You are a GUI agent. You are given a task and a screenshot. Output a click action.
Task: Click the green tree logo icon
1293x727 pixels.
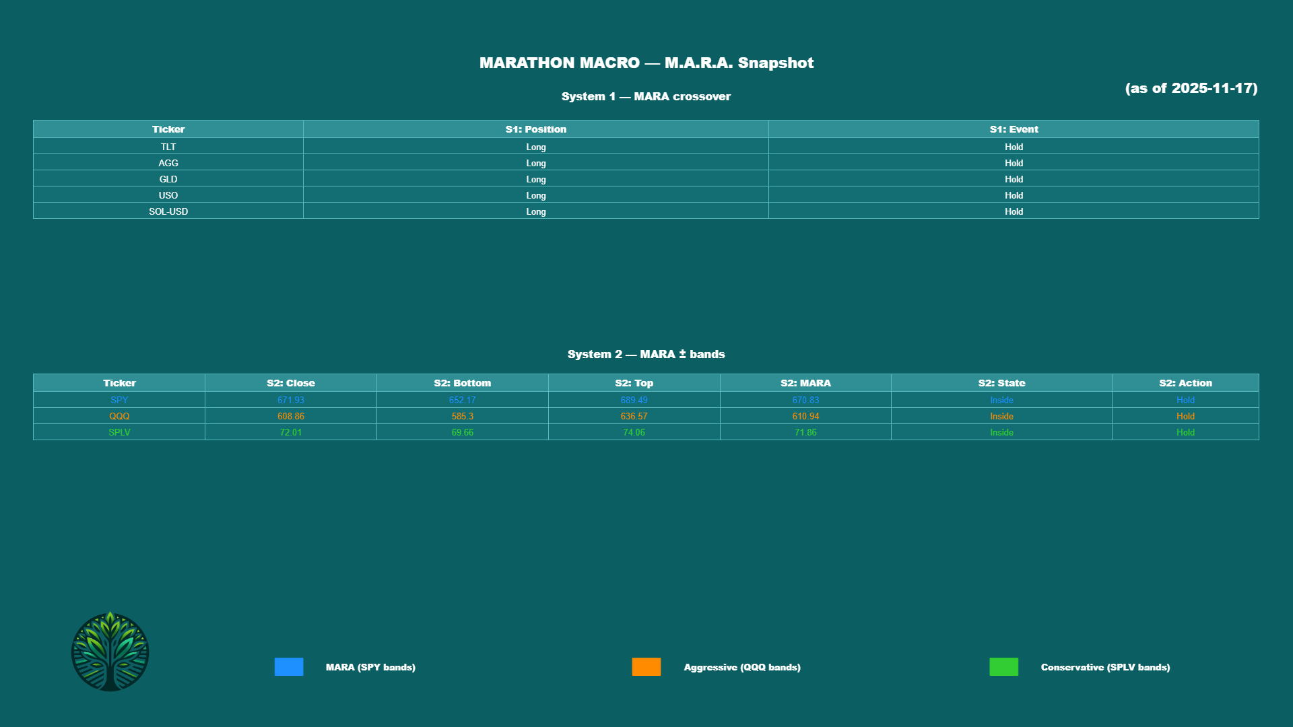click(110, 651)
